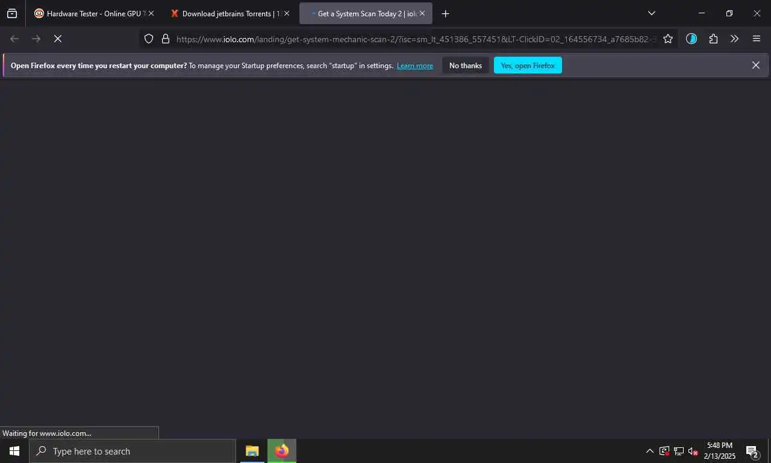The image size is (771, 463).
Task: Close the Download jetbrains Torrents tab
Action: pos(286,13)
